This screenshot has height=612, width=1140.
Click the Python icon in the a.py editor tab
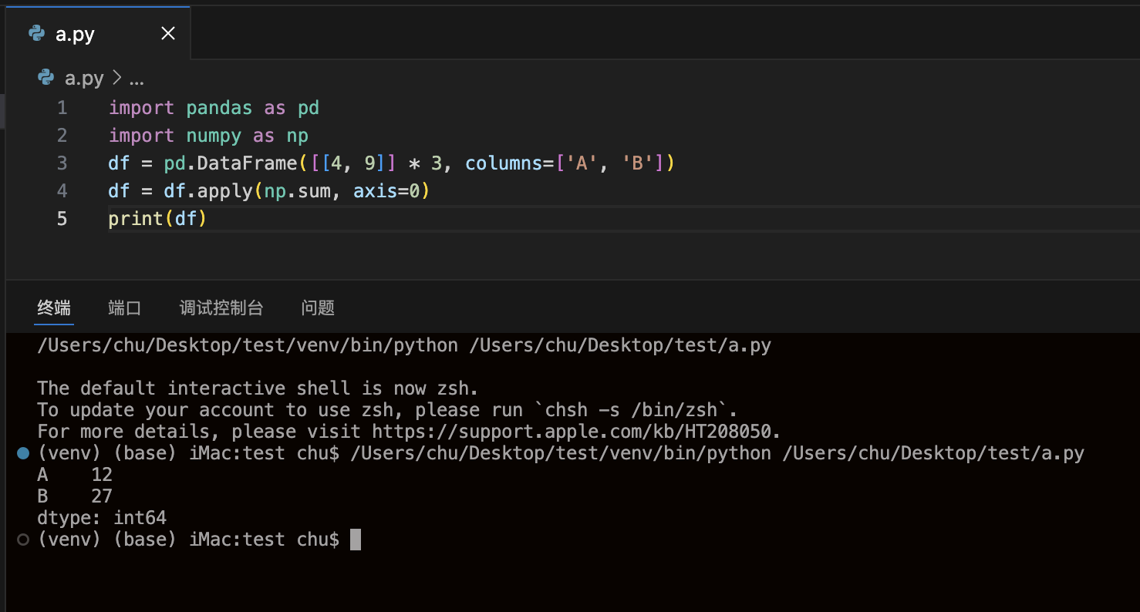(36, 33)
